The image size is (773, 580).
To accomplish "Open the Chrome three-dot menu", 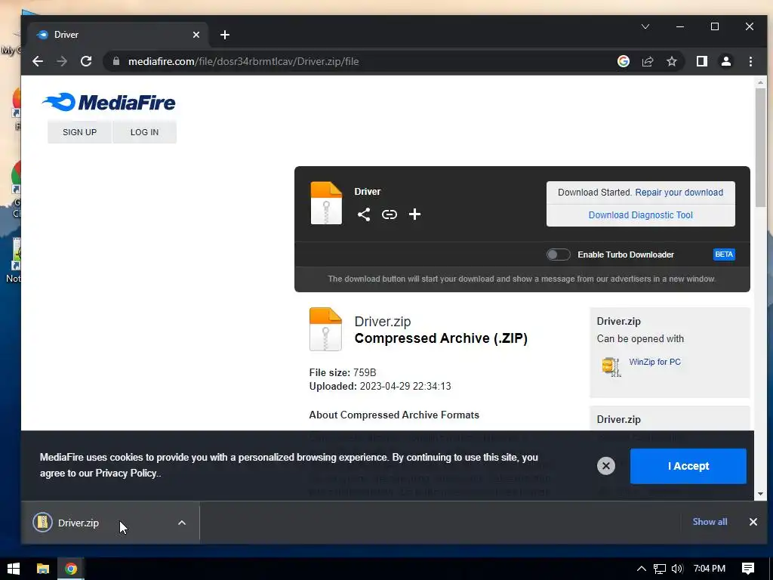I will 750,61.
